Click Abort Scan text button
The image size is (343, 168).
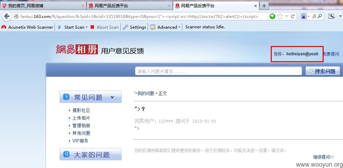[108, 27]
